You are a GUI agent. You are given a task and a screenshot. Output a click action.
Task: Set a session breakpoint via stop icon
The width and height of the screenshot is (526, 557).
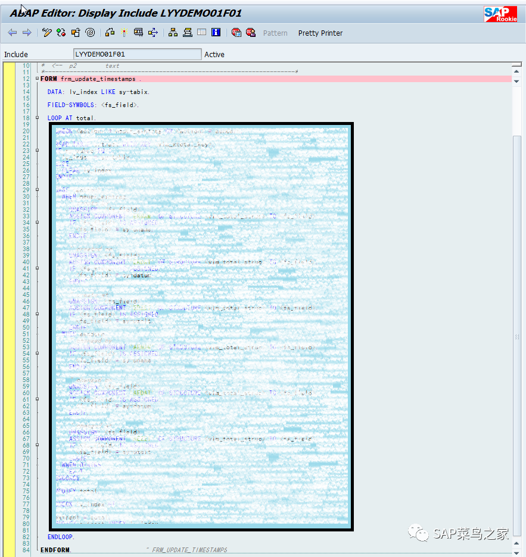[236, 33]
